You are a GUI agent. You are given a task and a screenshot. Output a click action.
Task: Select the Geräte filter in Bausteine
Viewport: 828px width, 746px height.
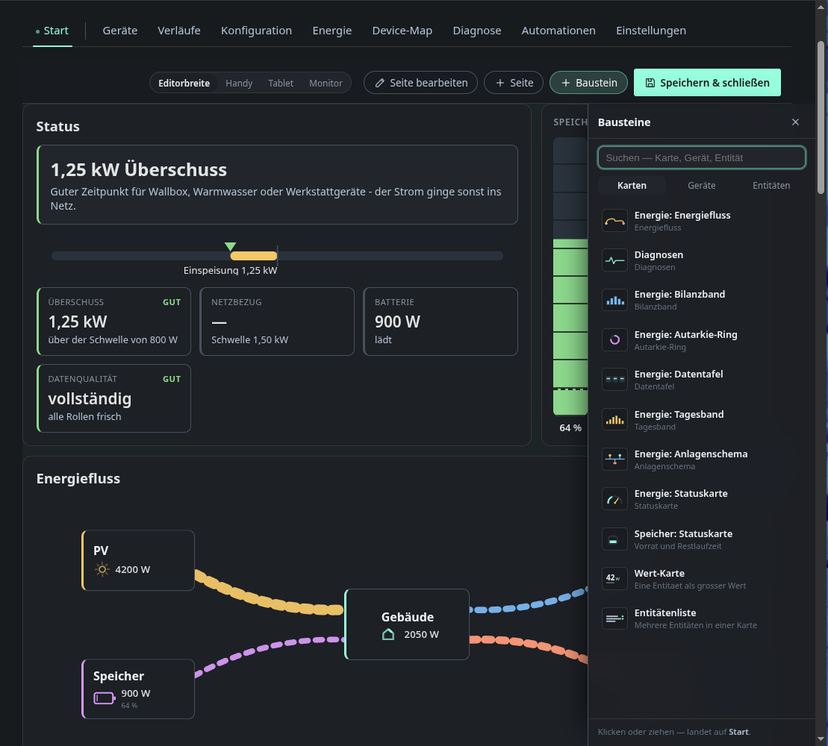pos(701,186)
